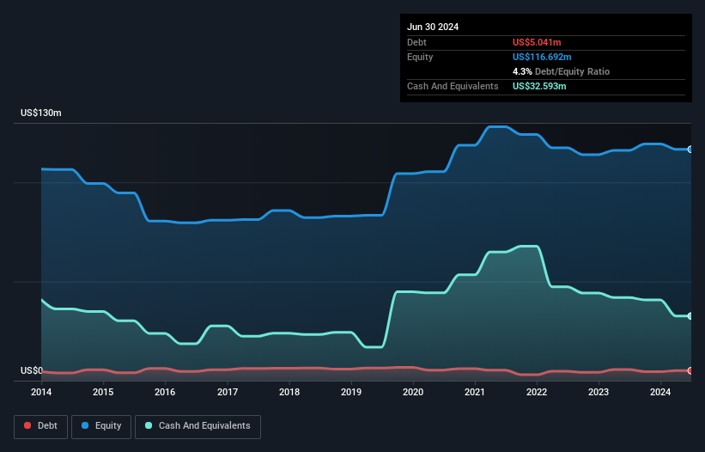Click the US$116.692m equity value
Image resolution: width=705 pixels, height=452 pixels.
pyautogui.click(x=542, y=57)
